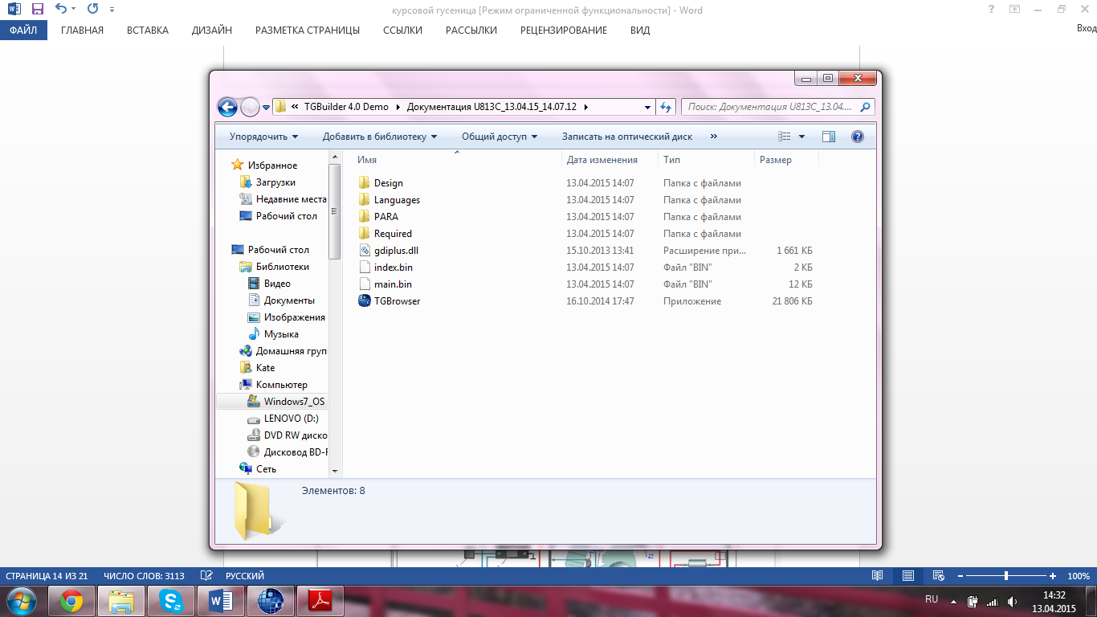Viewport: 1097px width, 617px height.
Task: Click the Explorer Back navigation arrow
Action: (227, 107)
